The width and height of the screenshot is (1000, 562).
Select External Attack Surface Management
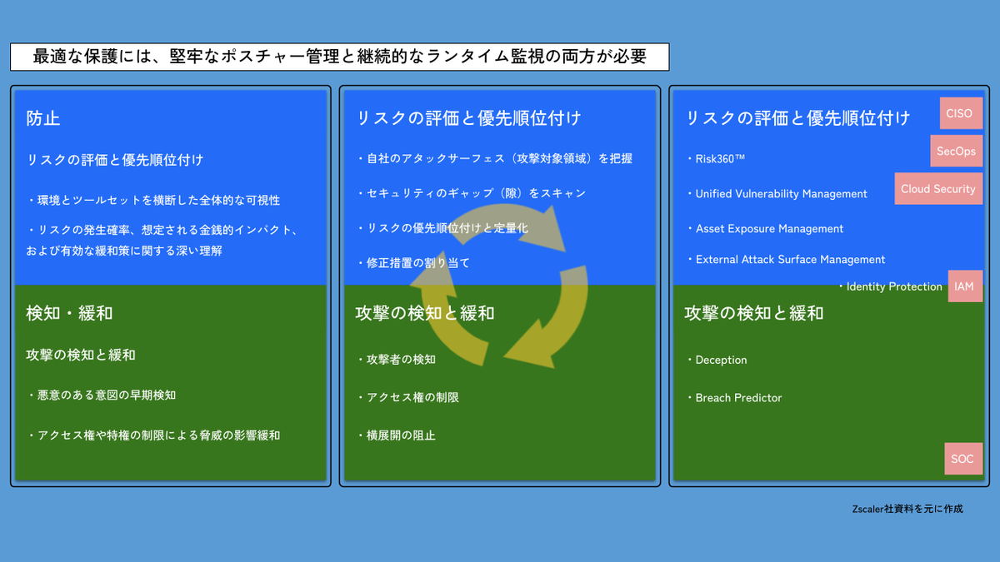[785, 260]
